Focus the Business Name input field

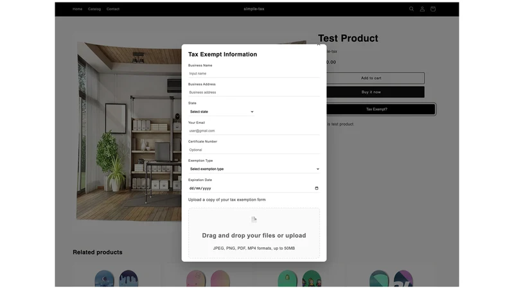[254, 74]
